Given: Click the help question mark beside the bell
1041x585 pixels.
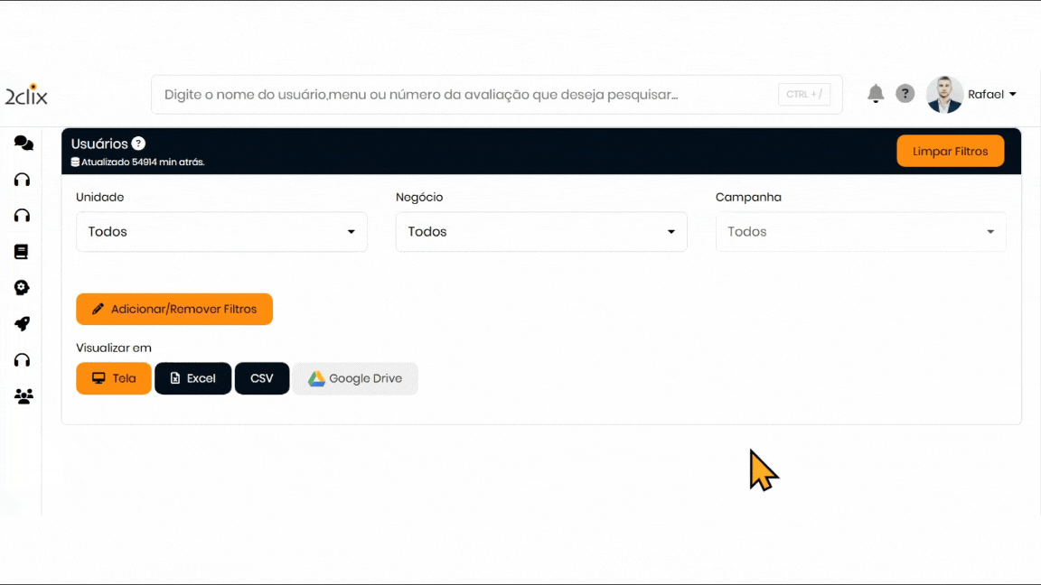Looking at the screenshot, I should click(905, 94).
